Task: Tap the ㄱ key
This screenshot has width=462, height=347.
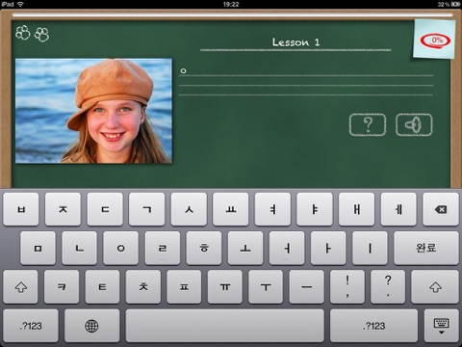Action: pyautogui.click(x=147, y=209)
